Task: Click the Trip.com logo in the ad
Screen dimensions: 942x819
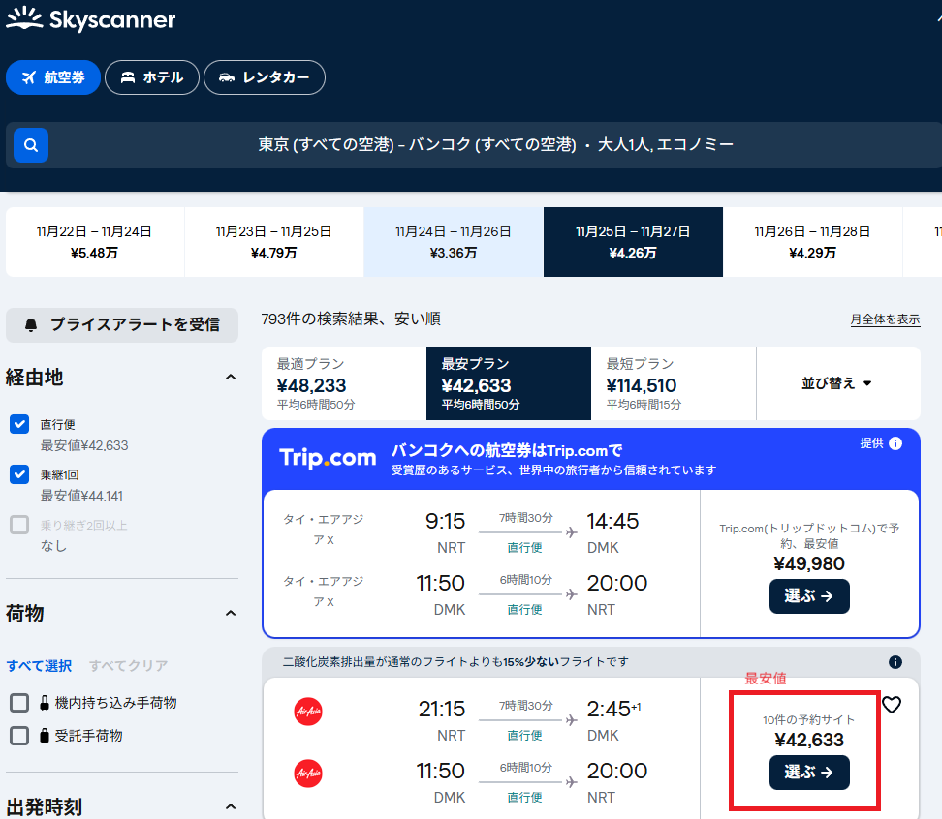Action: (x=328, y=458)
